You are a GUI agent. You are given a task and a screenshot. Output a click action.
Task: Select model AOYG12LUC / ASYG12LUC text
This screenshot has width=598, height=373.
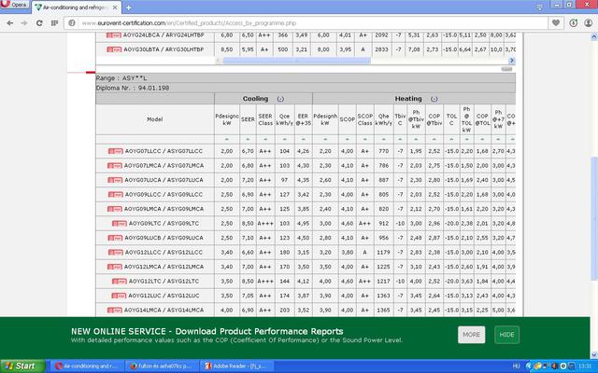[x=164, y=296]
